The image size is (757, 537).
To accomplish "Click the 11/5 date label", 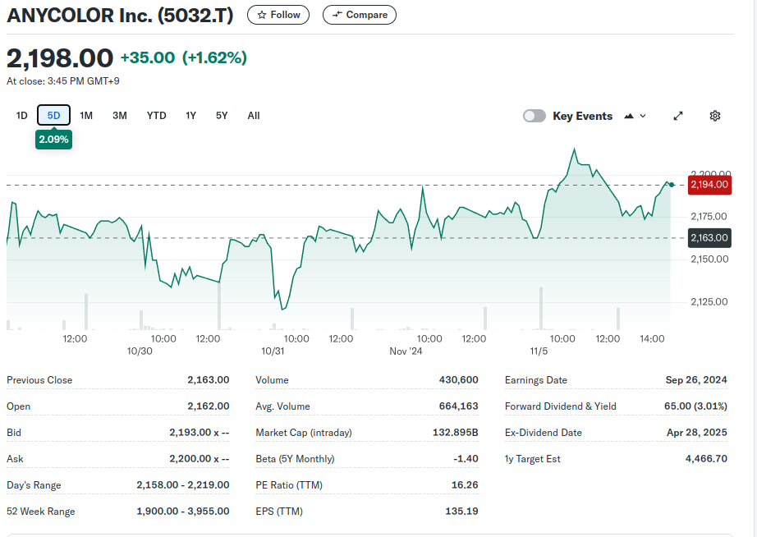I will [539, 351].
